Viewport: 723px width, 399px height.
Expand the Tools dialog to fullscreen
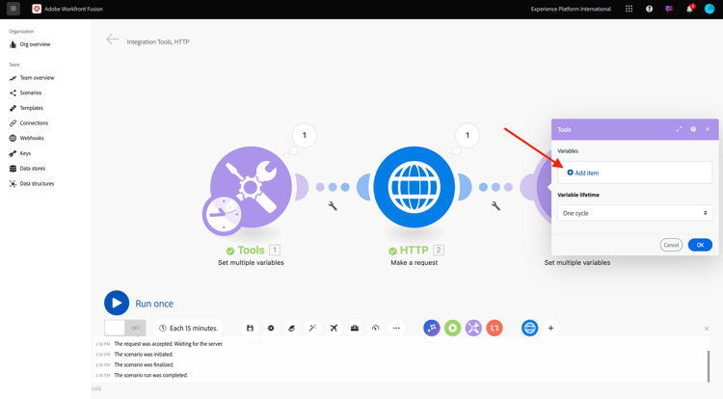[x=679, y=129]
